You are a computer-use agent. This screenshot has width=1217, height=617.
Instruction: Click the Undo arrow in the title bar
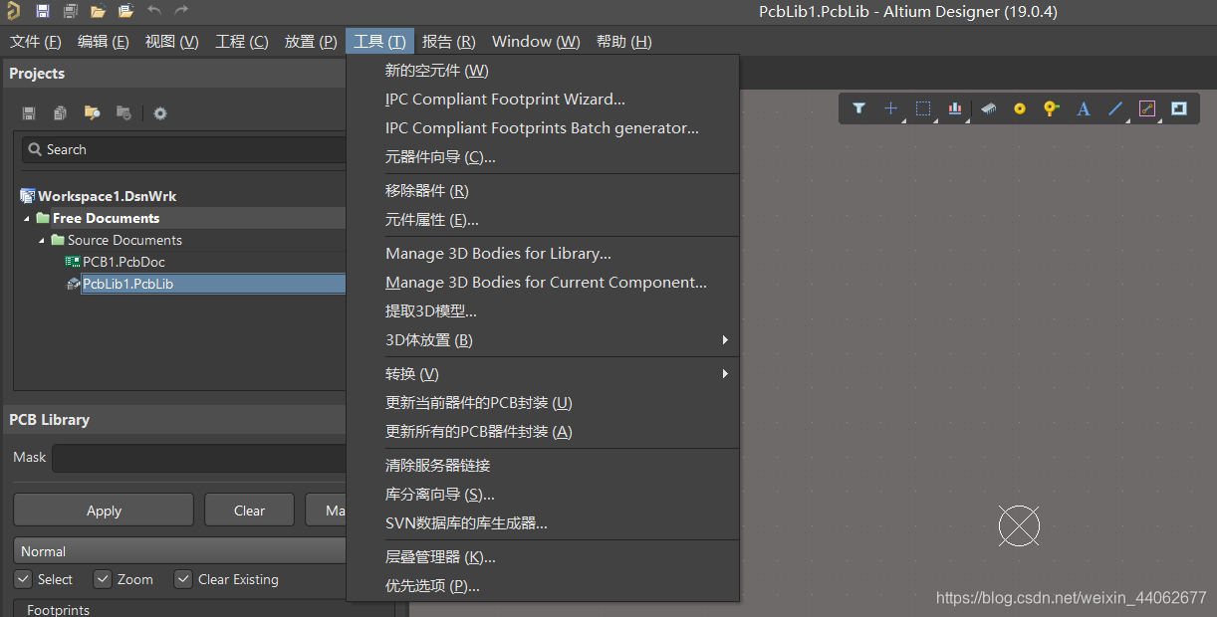(153, 11)
